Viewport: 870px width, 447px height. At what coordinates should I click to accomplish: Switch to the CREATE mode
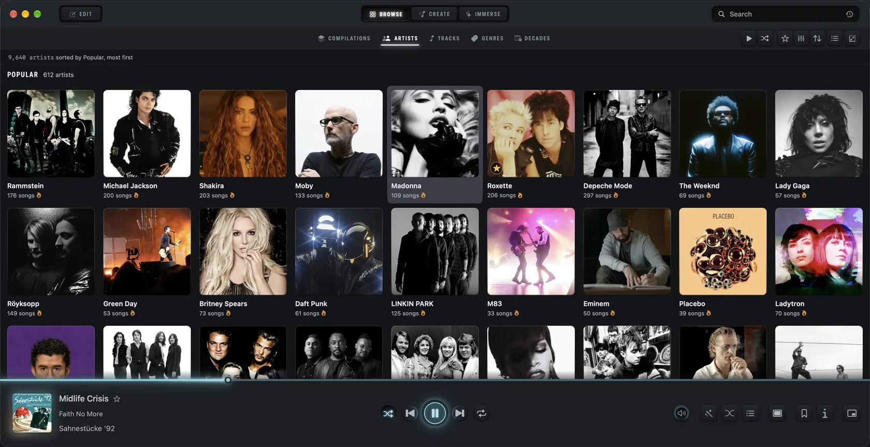(x=434, y=14)
